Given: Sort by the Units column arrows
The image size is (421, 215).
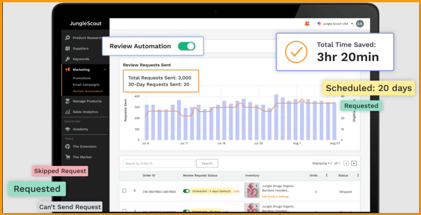Looking at the screenshot, I should point(327,175).
